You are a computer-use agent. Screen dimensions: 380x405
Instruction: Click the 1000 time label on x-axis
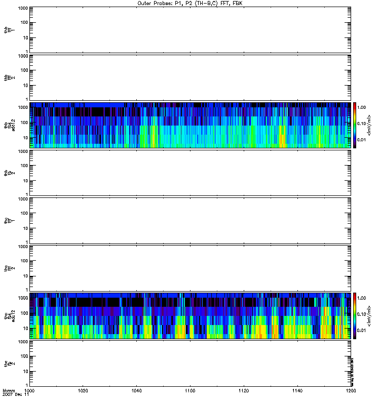30,391
